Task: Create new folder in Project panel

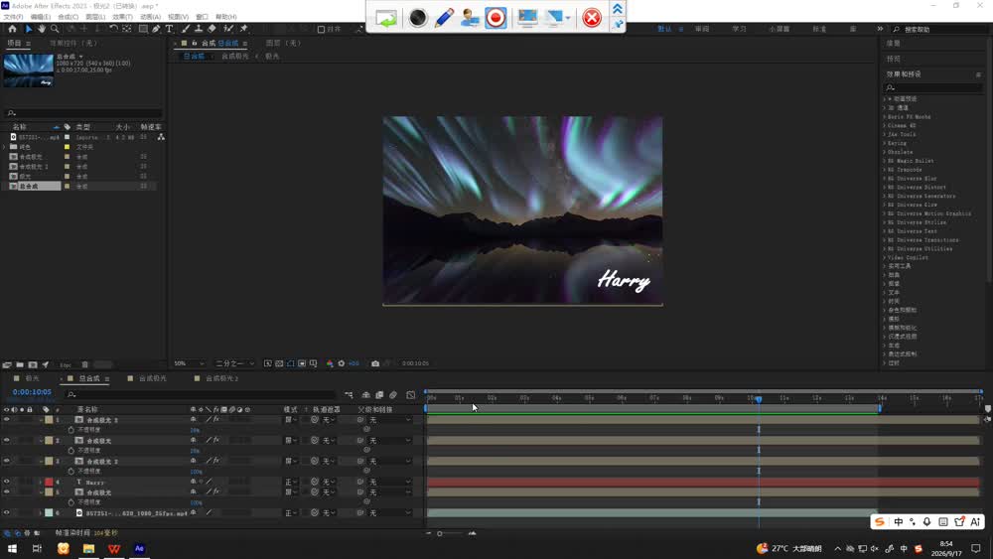Action: tap(20, 364)
